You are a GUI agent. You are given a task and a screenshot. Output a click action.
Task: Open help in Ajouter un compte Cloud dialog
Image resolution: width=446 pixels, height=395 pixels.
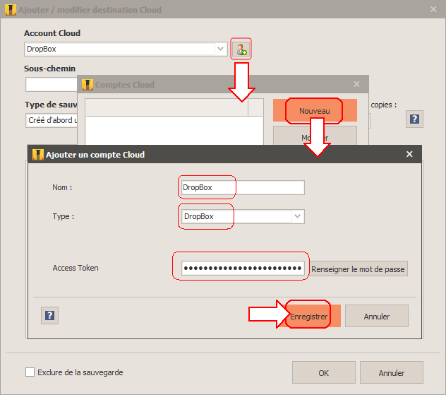pyautogui.click(x=50, y=316)
